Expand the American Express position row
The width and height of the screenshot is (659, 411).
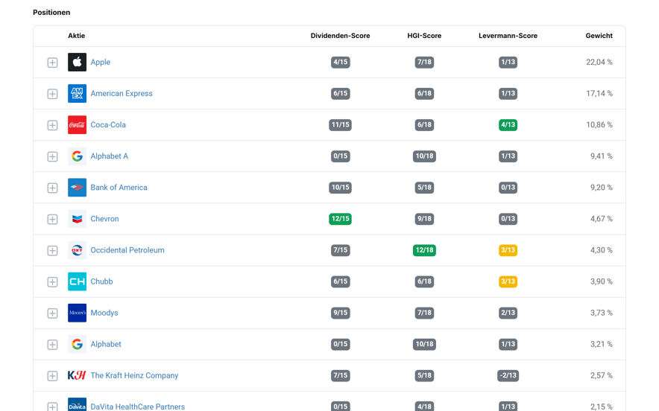coord(52,94)
